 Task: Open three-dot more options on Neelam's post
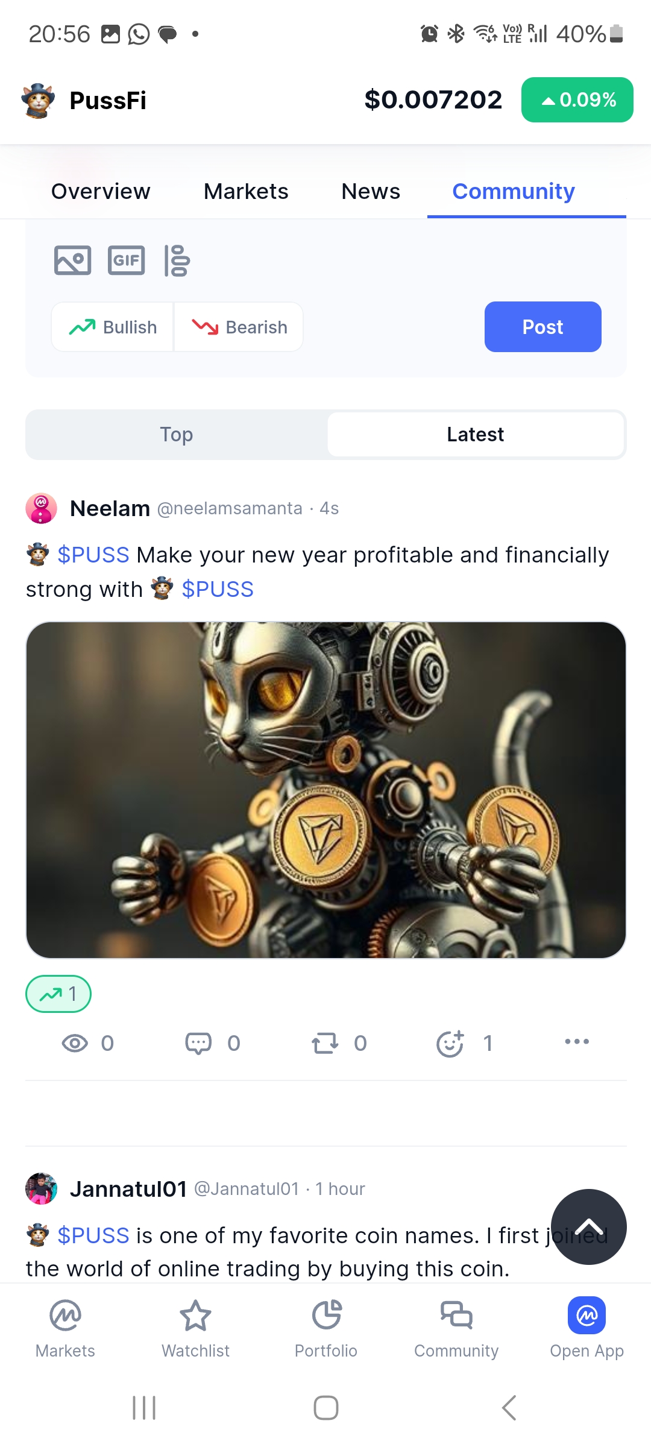pos(577,1041)
